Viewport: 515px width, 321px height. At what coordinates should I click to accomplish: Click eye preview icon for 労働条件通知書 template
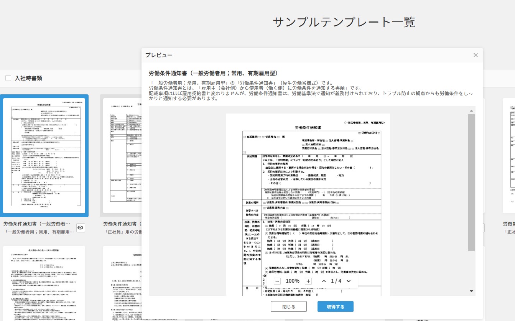tap(81, 228)
